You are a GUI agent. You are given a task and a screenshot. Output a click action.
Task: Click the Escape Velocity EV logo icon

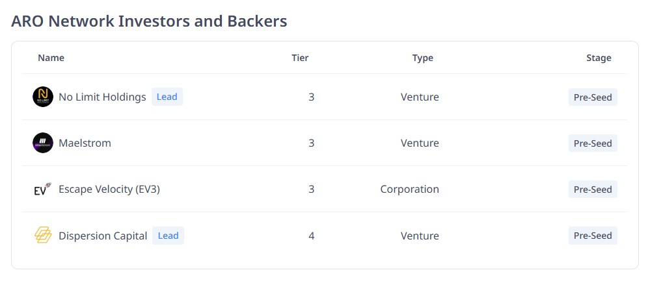[43, 189]
